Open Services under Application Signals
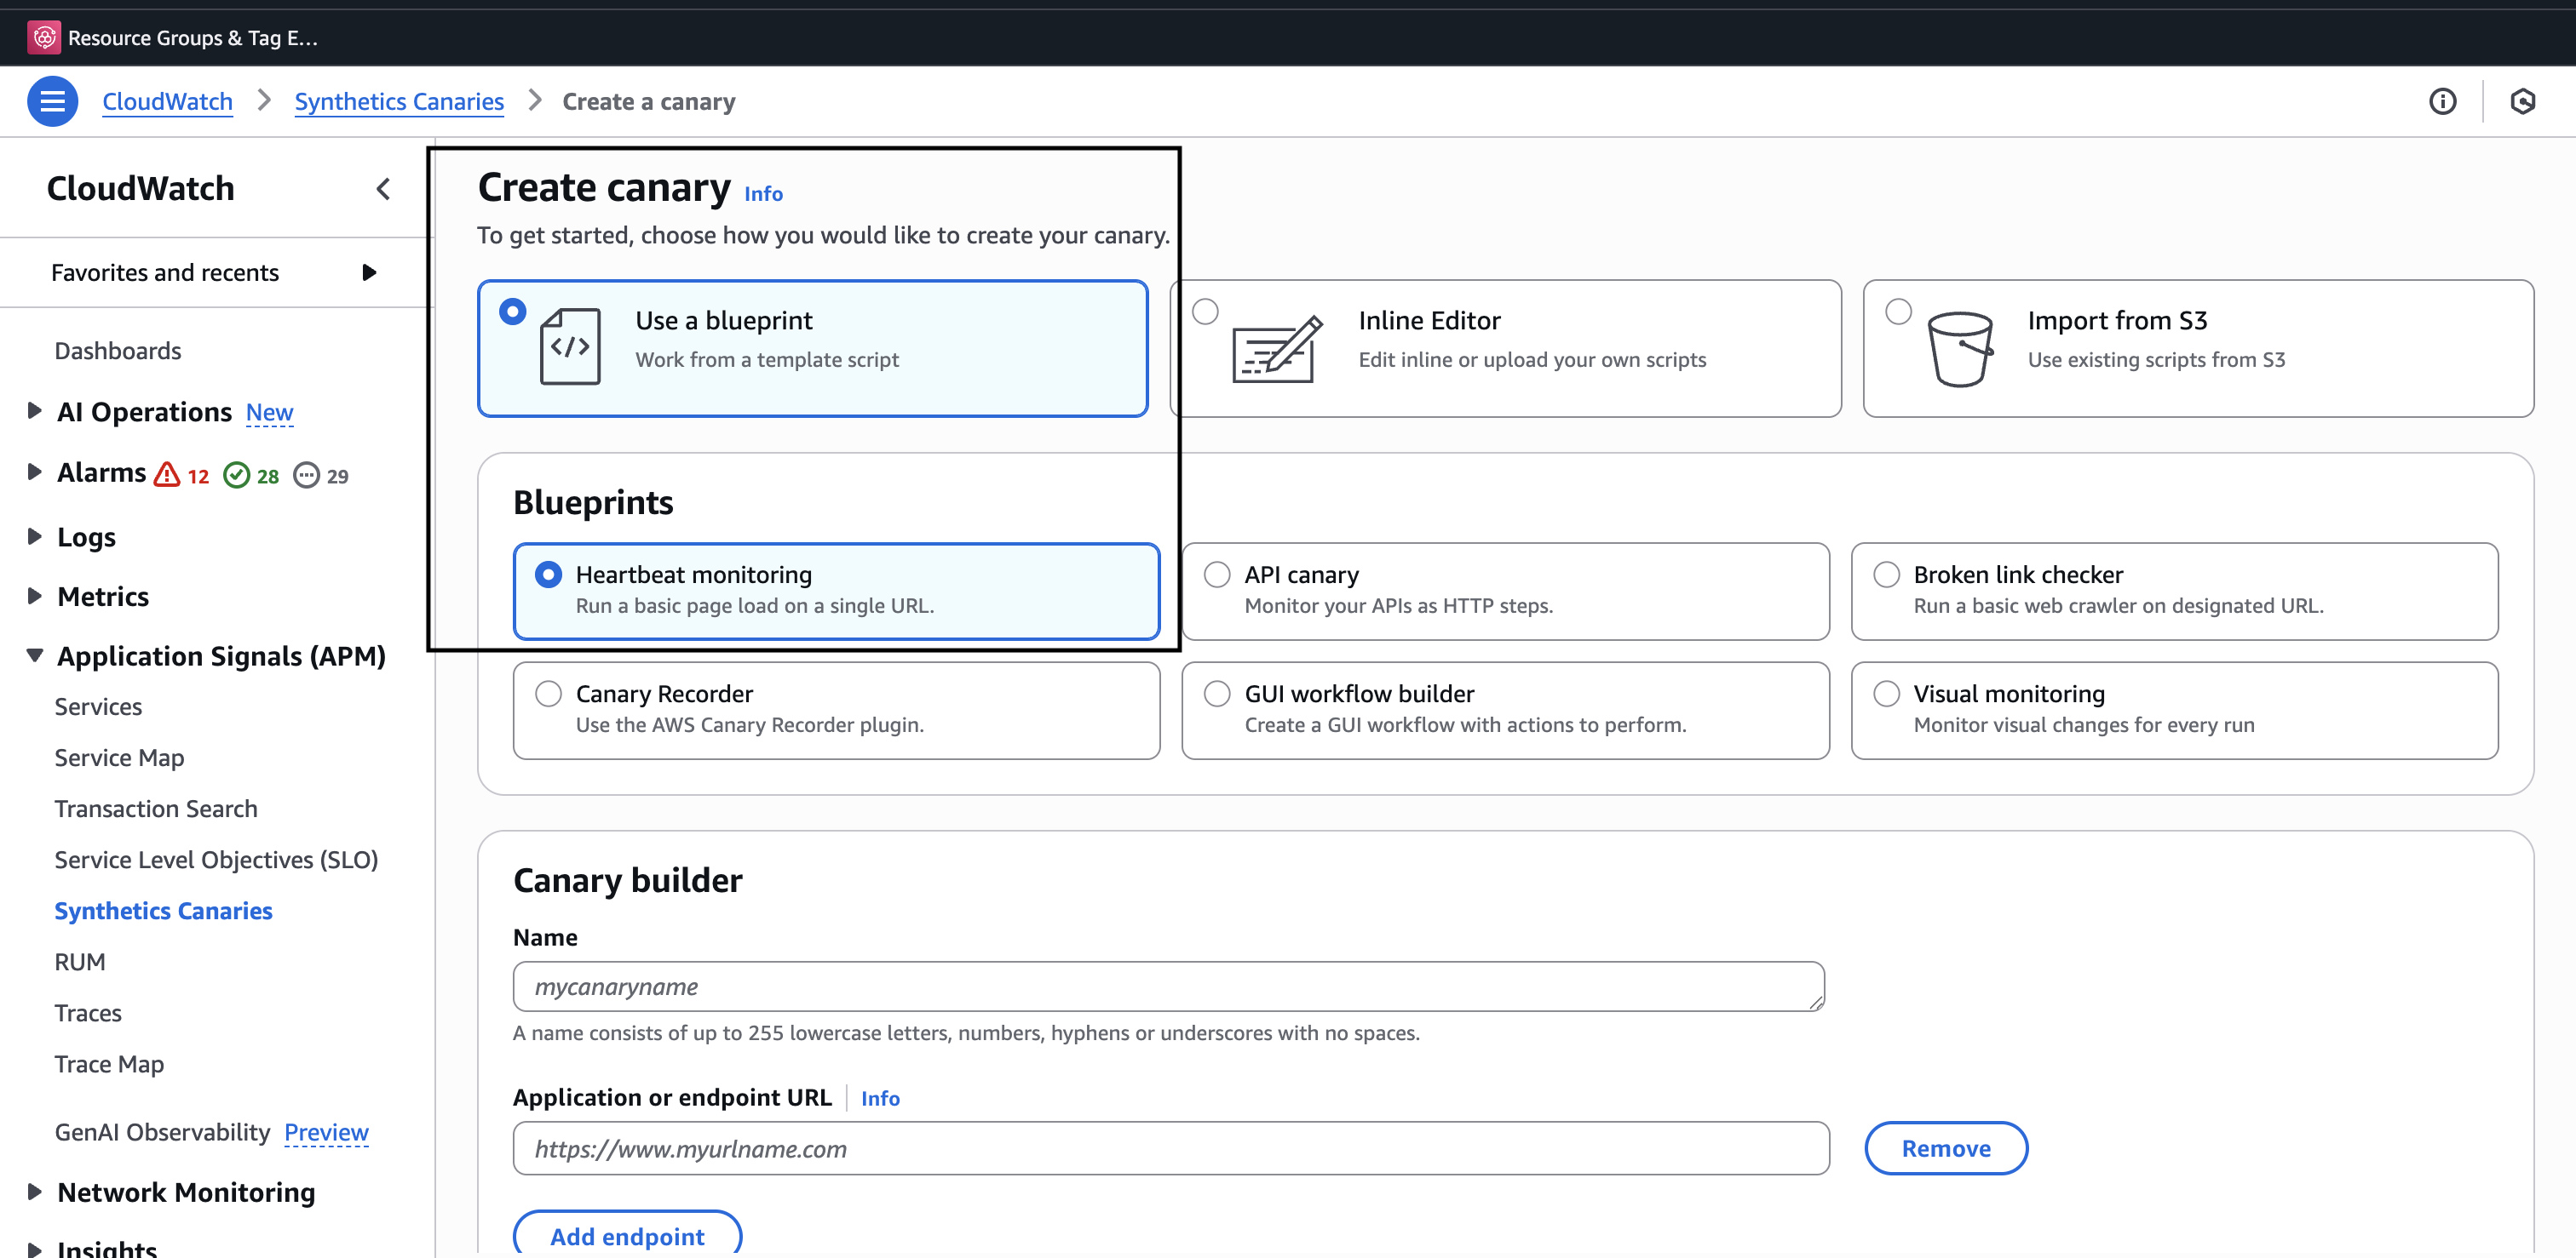2576x1258 pixels. point(98,706)
